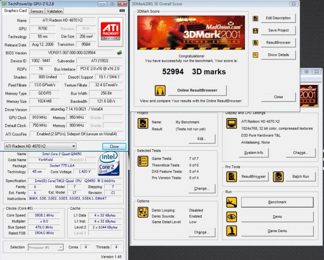The image size is (324, 260).
Task: Click the 52994 score text
Action: tap(173, 72)
